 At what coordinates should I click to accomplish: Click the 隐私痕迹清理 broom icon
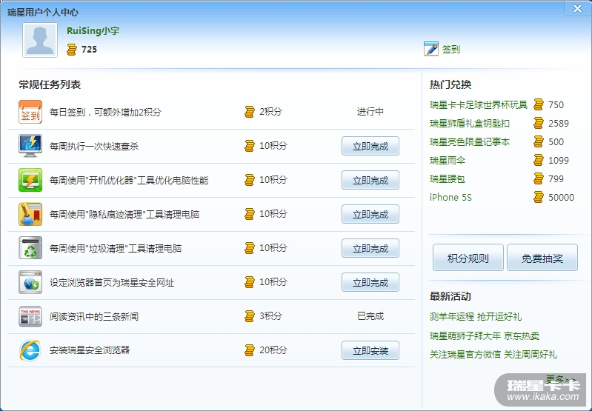pos(30,214)
